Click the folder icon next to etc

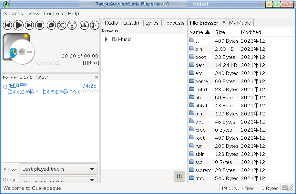coord(192,72)
